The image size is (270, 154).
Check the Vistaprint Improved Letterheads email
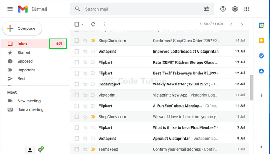(x=77, y=51)
